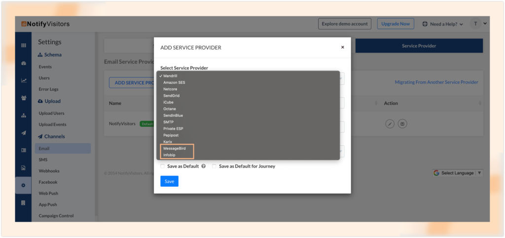This screenshot has width=505, height=238.
Task: Choose Infobip from the list
Action: (x=248, y=155)
